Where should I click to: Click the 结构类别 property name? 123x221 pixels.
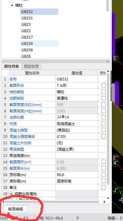(x=17, y=92)
